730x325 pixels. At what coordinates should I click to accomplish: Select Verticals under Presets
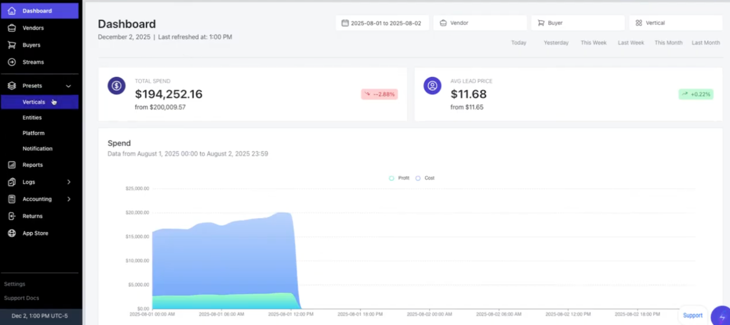[39, 102]
